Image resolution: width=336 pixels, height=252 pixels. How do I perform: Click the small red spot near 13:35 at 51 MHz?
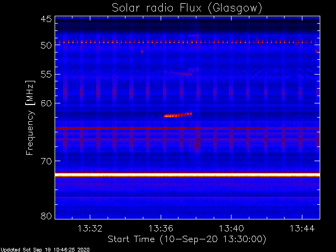pyautogui.click(x=142, y=51)
